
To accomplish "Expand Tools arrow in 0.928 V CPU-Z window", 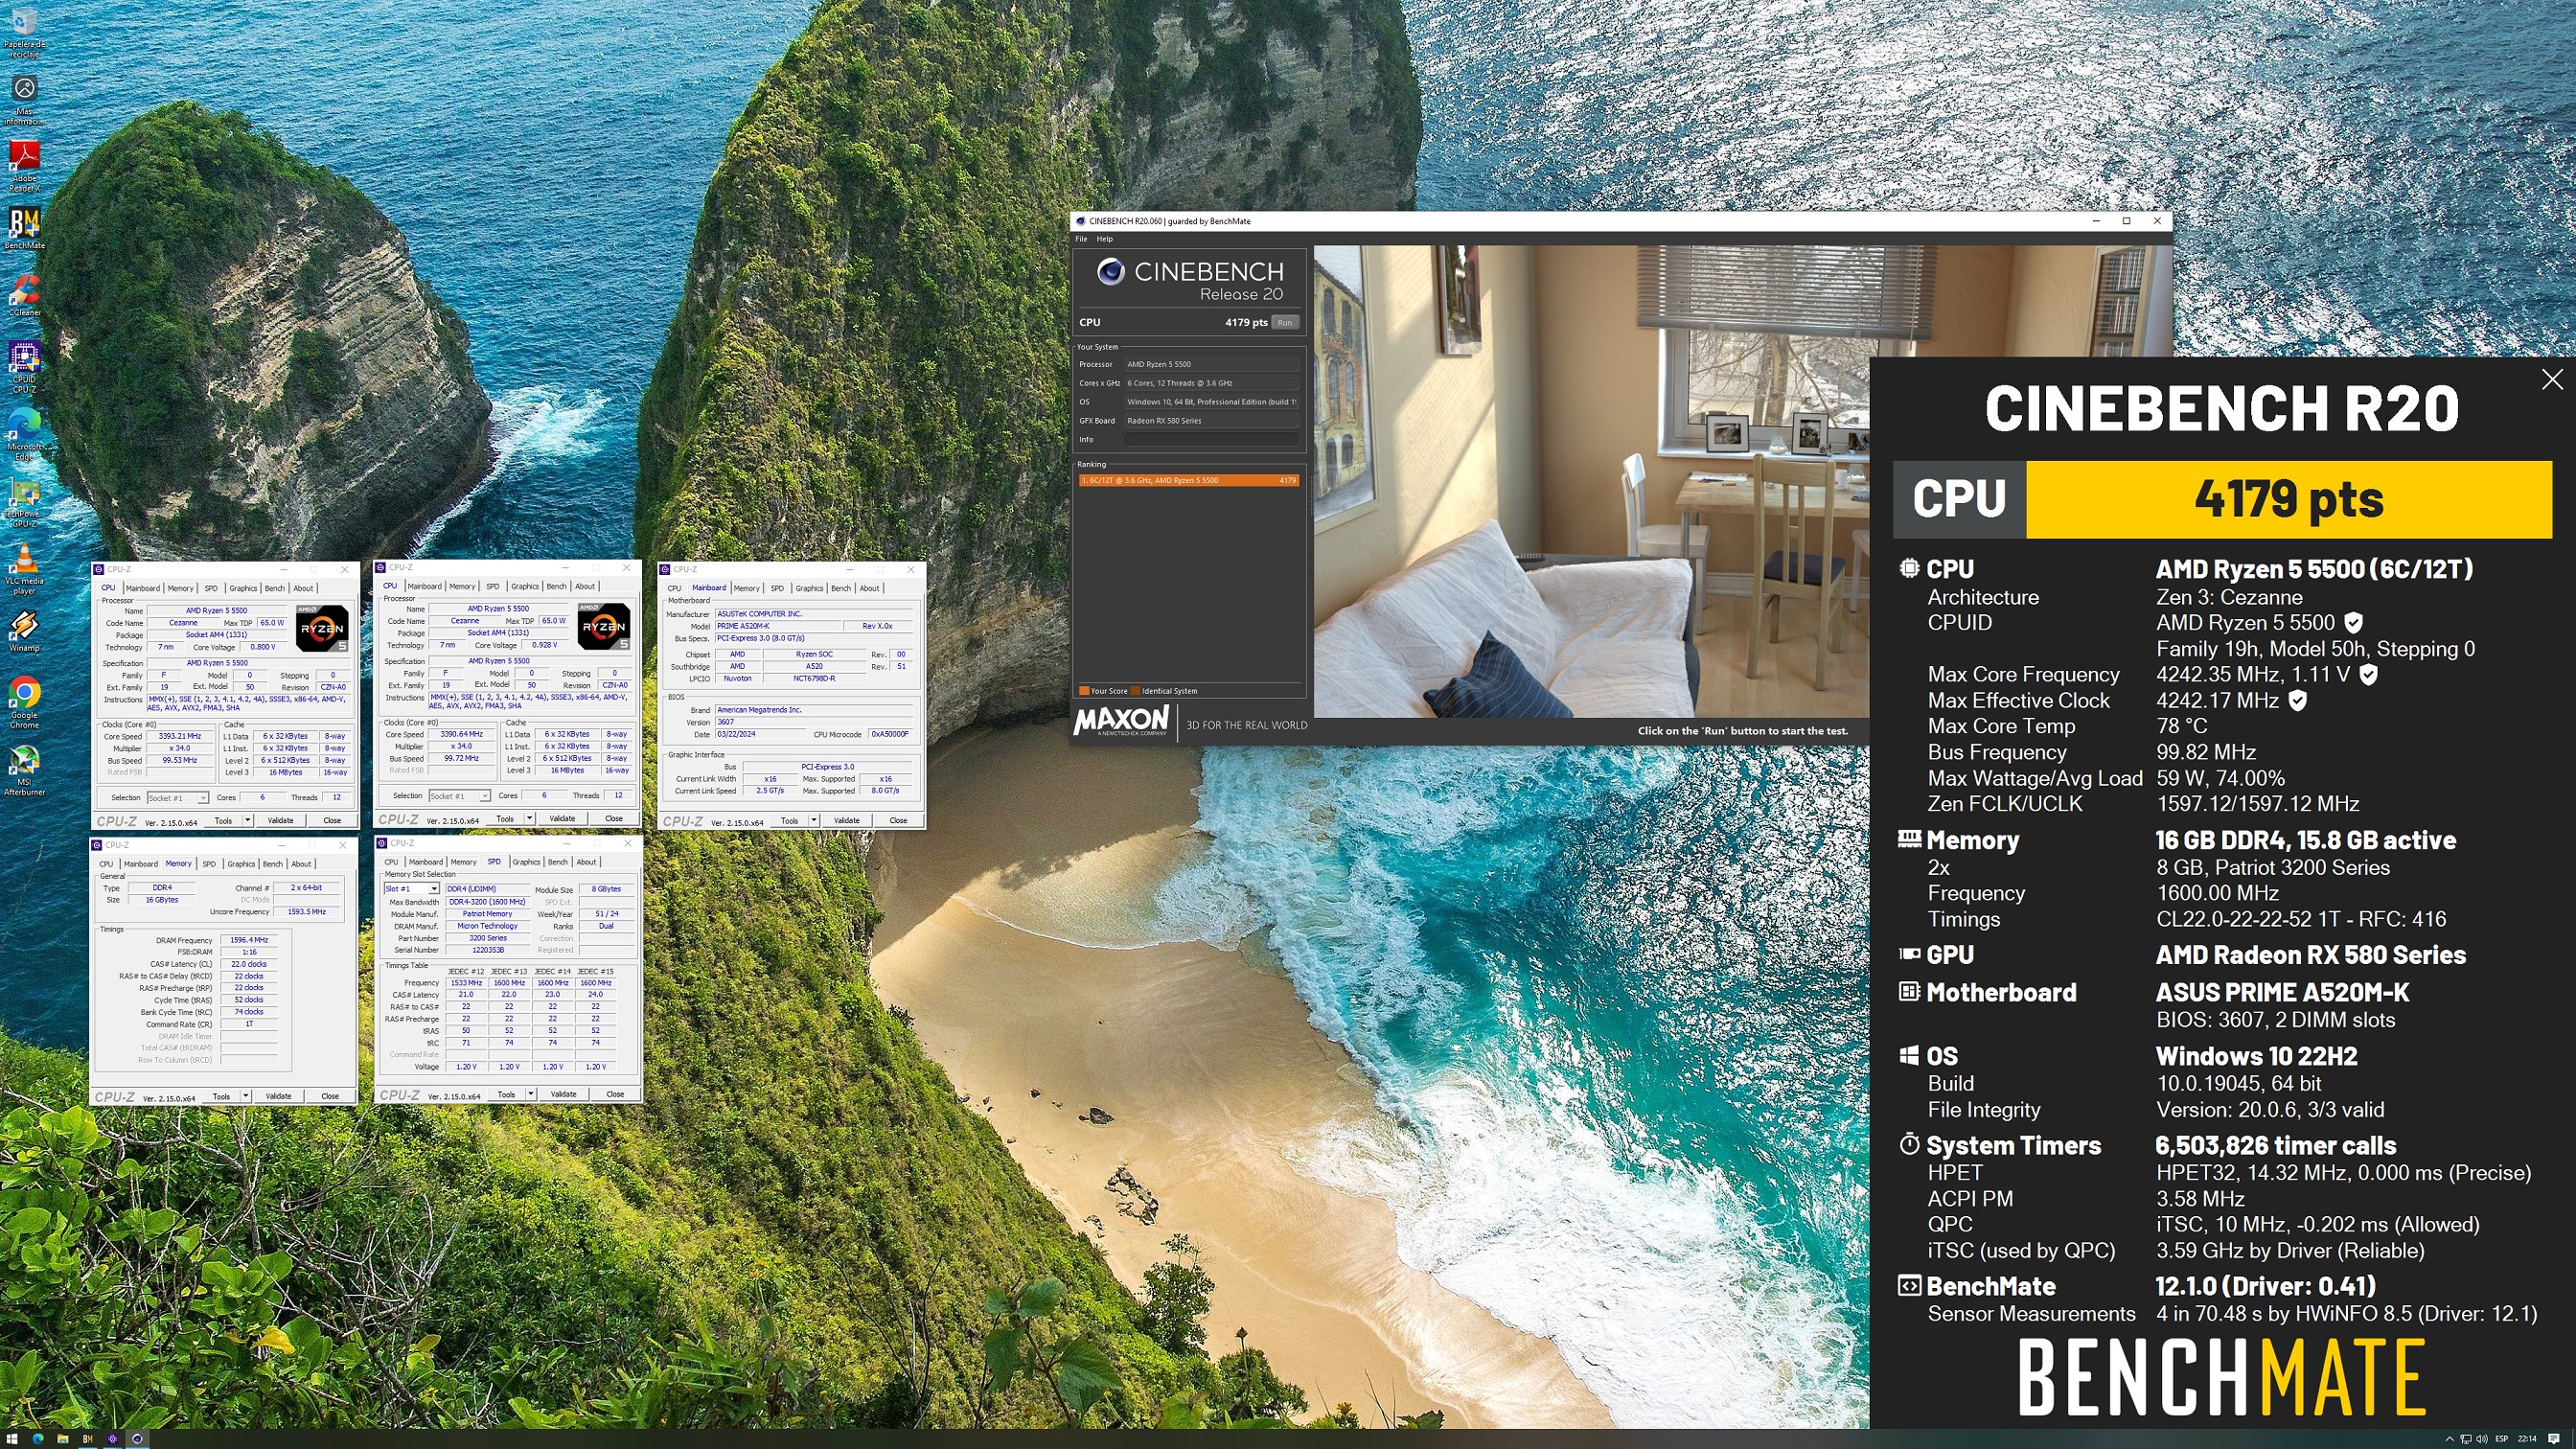I will point(529,819).
